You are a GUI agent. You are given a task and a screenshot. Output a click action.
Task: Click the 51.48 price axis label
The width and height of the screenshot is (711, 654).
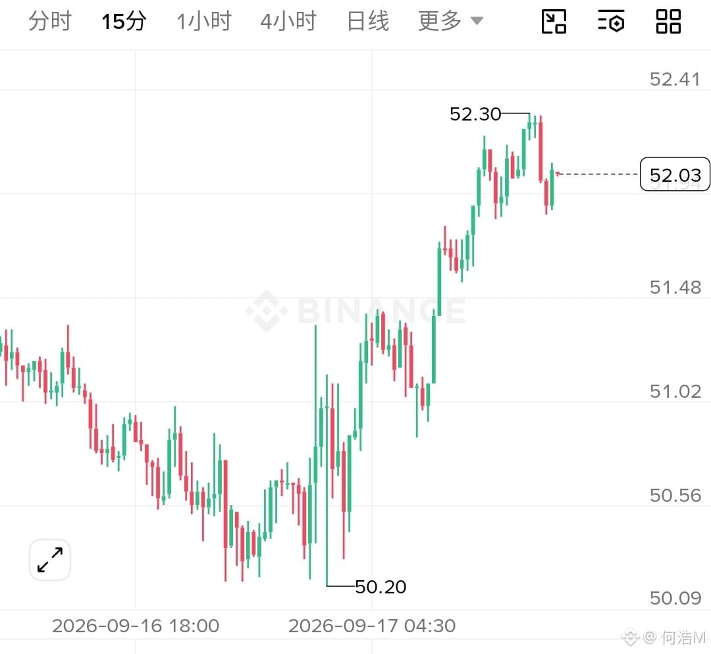coord(675,287)
